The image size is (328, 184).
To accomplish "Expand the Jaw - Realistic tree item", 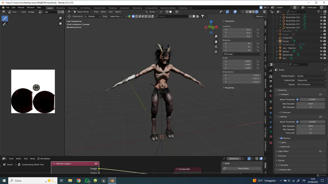I will [x=277, y=48].
